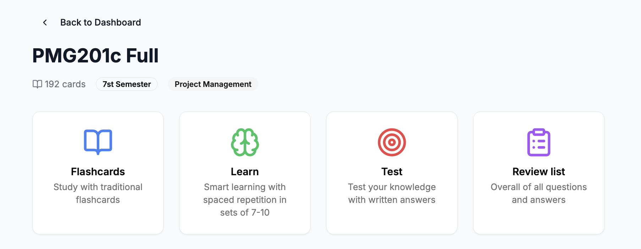Select the 7st Semester tag
Viewport: 641px width, 249px height.
point(127,84)
